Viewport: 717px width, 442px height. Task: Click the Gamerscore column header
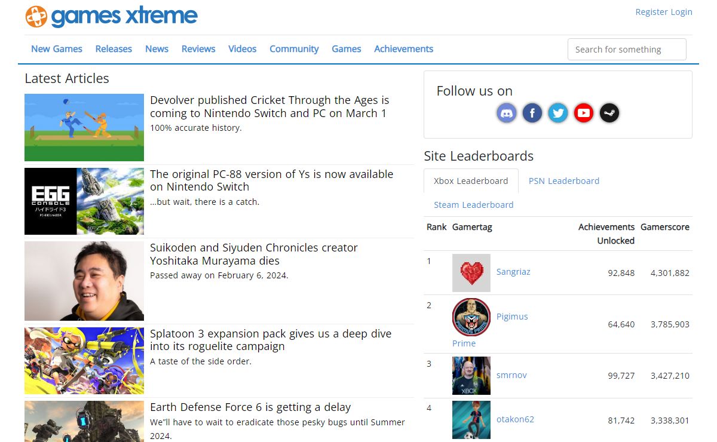[665, 227]
